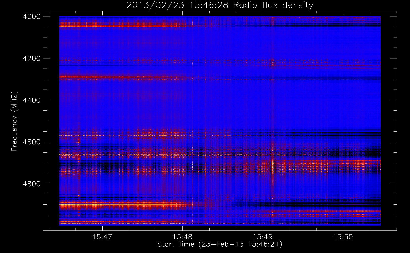Click the x-axis label "Start Time (23-Feb-13 15:46:21)"
This screenshot has height=253, width=410.
(x=220, y=244)
